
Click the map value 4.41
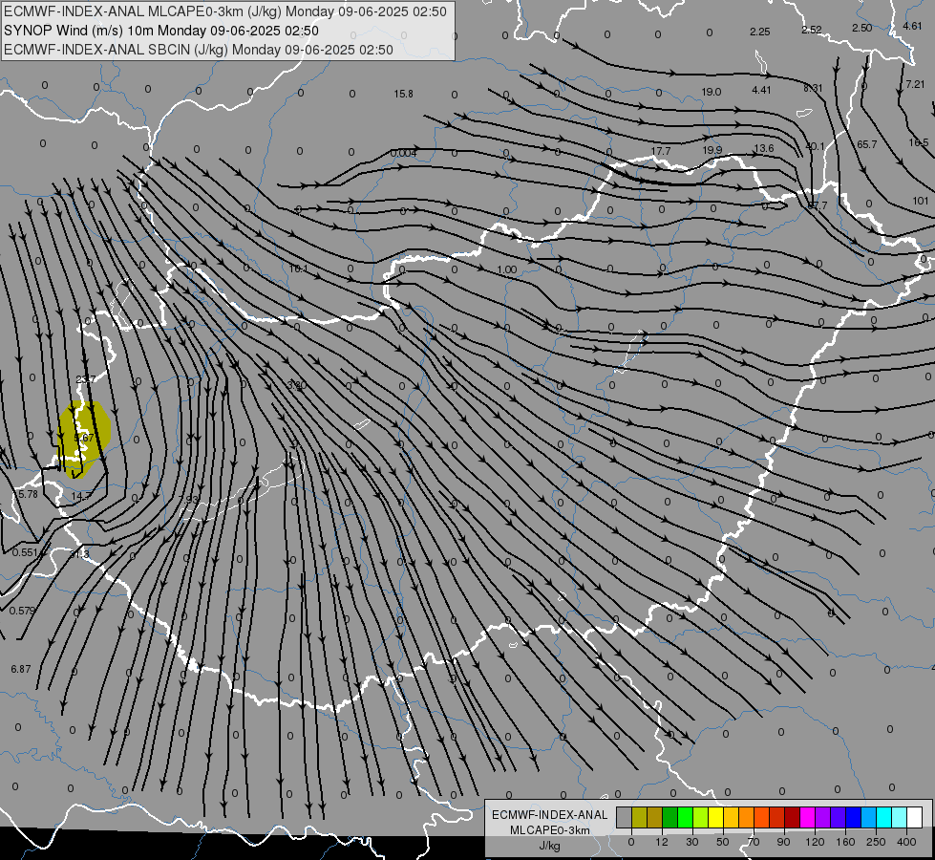(761, 90)
